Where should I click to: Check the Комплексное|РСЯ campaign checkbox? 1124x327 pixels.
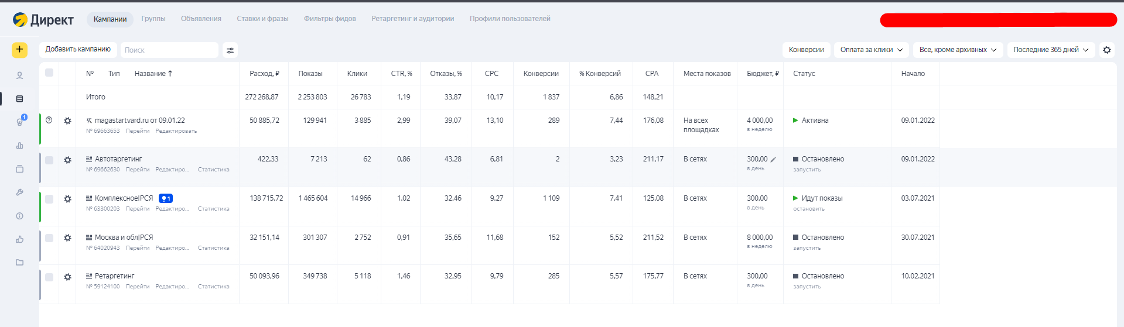click(x=49, y=199)
